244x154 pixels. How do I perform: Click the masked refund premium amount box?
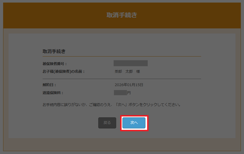pyautogui.click(x=120, y=93)
